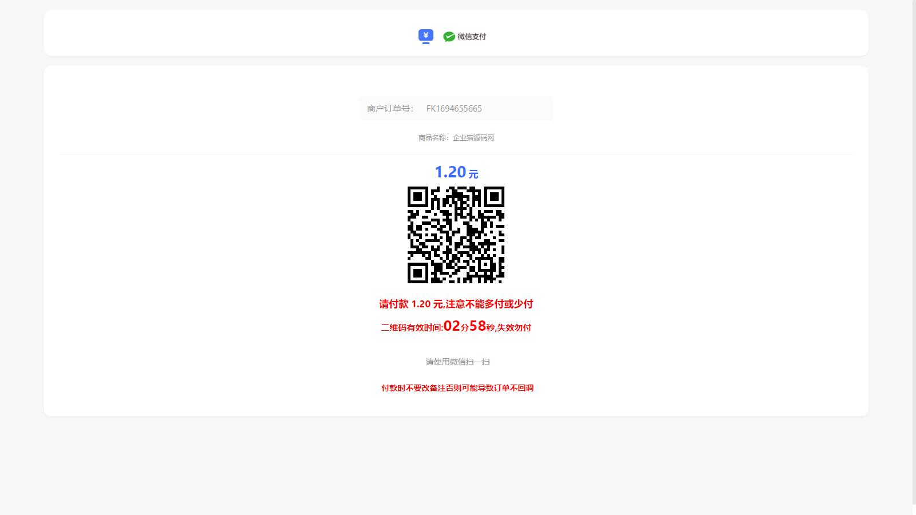The image size is (916, 515).
Task: Click the red 付款时不要改备注 warning text
Action: pos(457,388)
